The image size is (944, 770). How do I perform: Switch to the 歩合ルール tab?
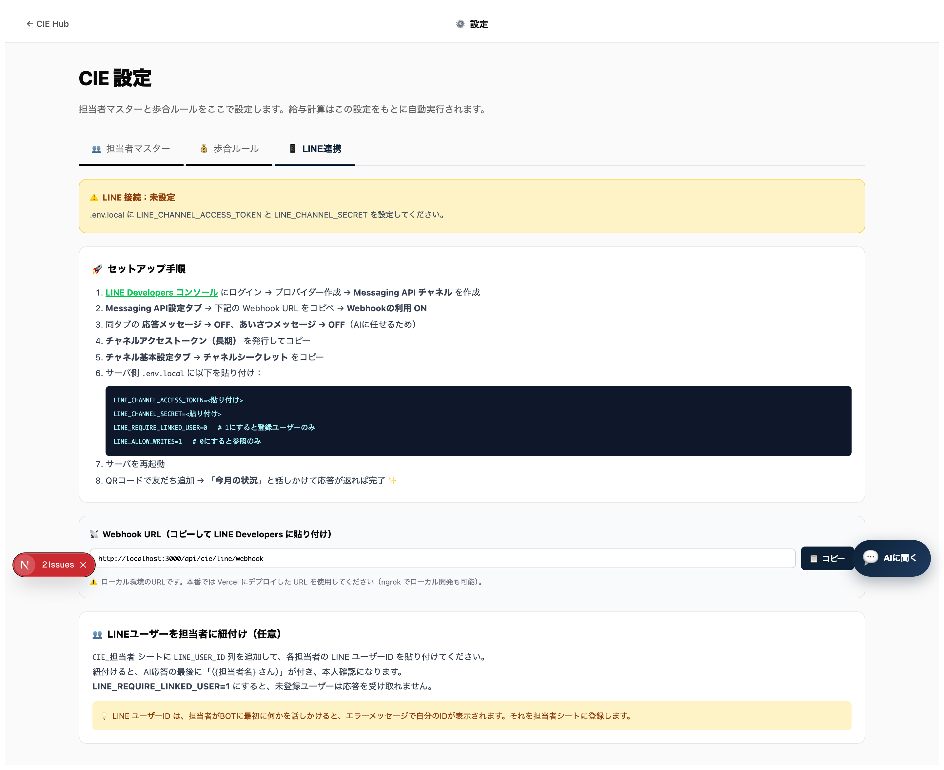pyautogui.click(x=229, y=149)
